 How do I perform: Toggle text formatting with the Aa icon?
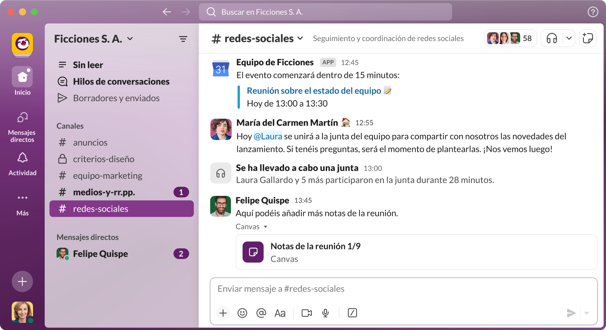[x=280, y=313]
